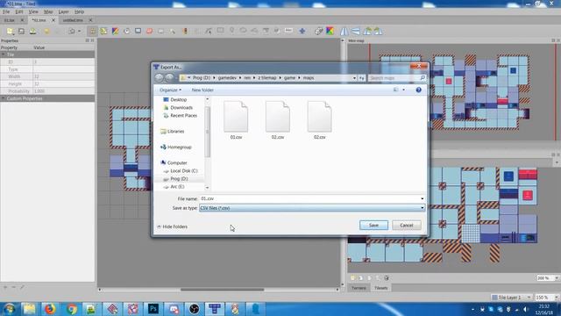Switch to the Terrains tab
Image resolution: width=561 pixels, height=316 pixels.
[x=359, y=288]
